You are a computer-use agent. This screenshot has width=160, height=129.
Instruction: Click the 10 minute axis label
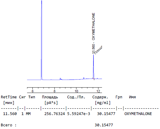(76, 91)
